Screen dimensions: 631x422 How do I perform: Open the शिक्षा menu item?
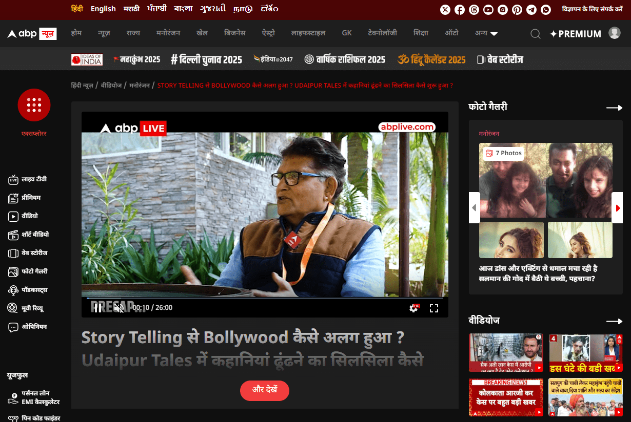(x=421, y=33)
